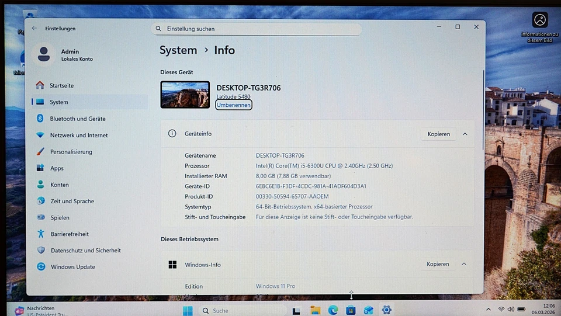
Task: Select the Intel Core i5-6300U processor text
Action: (x=324, y=166)
